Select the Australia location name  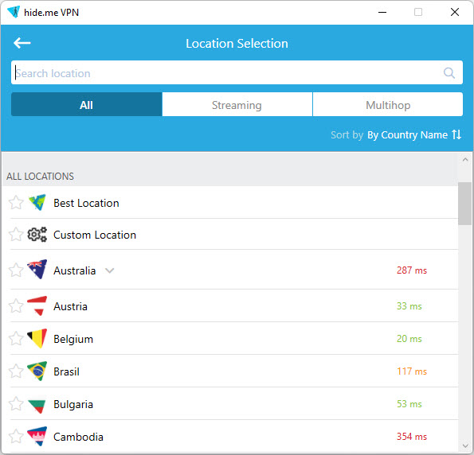[75, 270]
